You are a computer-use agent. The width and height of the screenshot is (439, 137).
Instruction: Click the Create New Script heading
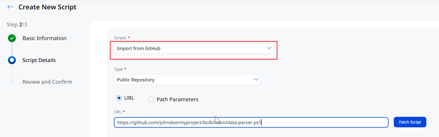click(48, 7)
